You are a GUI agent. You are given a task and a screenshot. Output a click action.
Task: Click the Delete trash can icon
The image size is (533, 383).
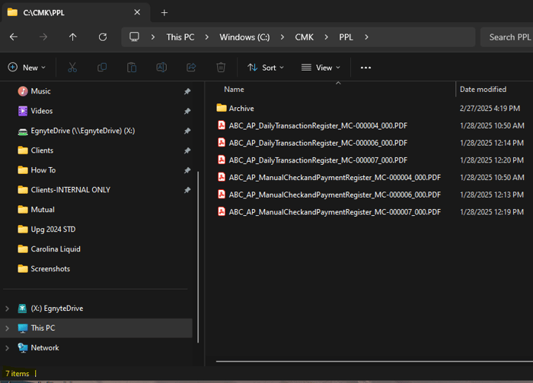pos(221,68)
